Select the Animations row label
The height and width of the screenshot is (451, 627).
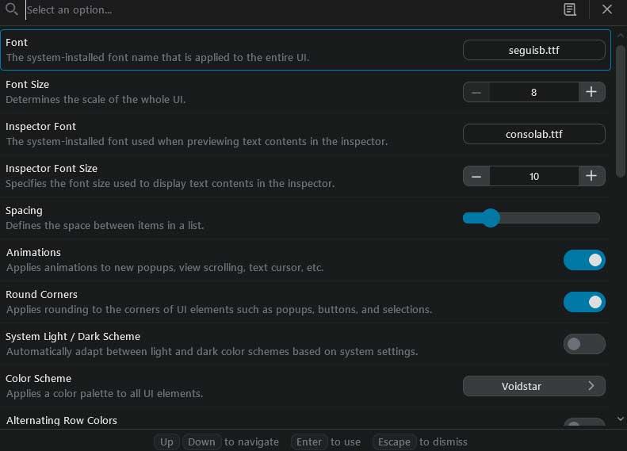(x=33, y=252)
